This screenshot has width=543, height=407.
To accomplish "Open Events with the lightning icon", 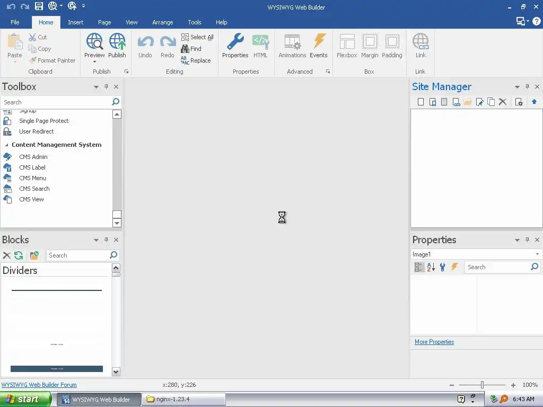I will pyautogui.click(x=319, y=46).
